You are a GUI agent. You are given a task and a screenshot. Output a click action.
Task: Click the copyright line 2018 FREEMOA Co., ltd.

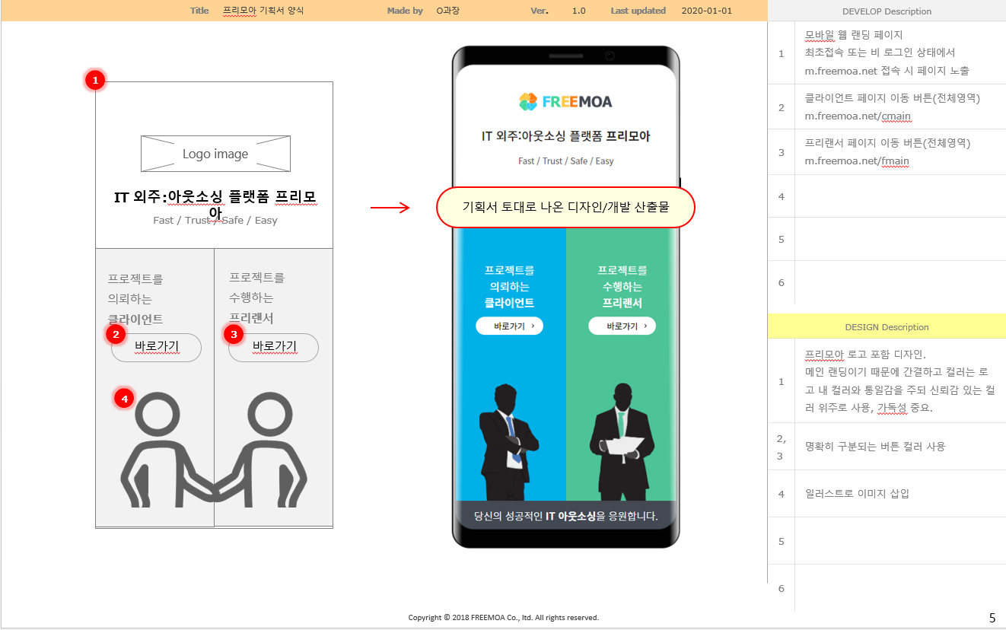coord(504,618)
